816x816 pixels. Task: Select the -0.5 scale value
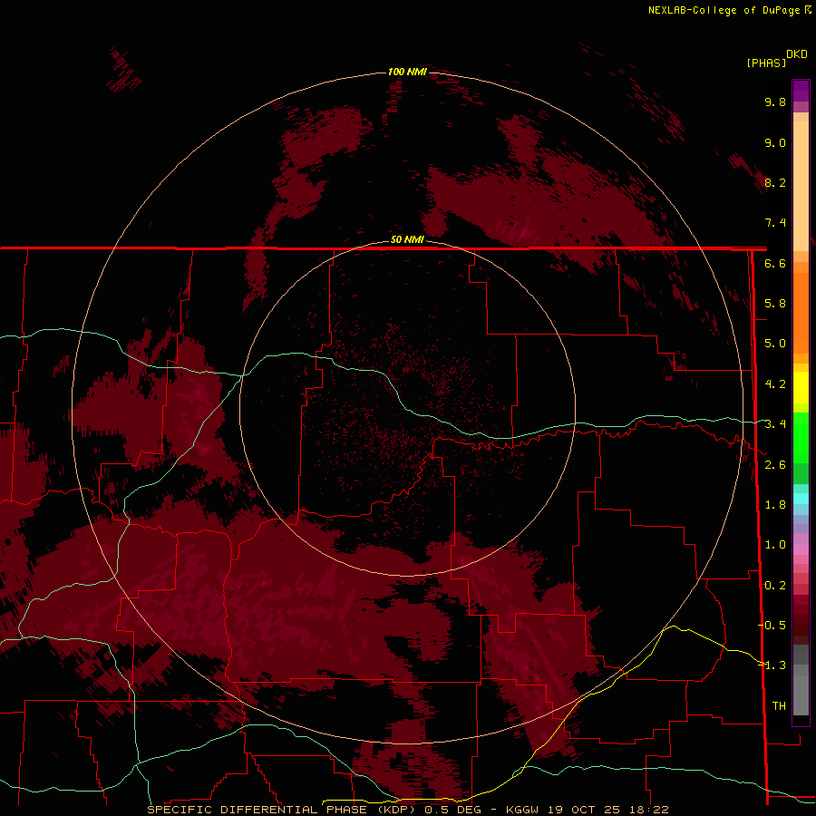[x=772, y=626]
